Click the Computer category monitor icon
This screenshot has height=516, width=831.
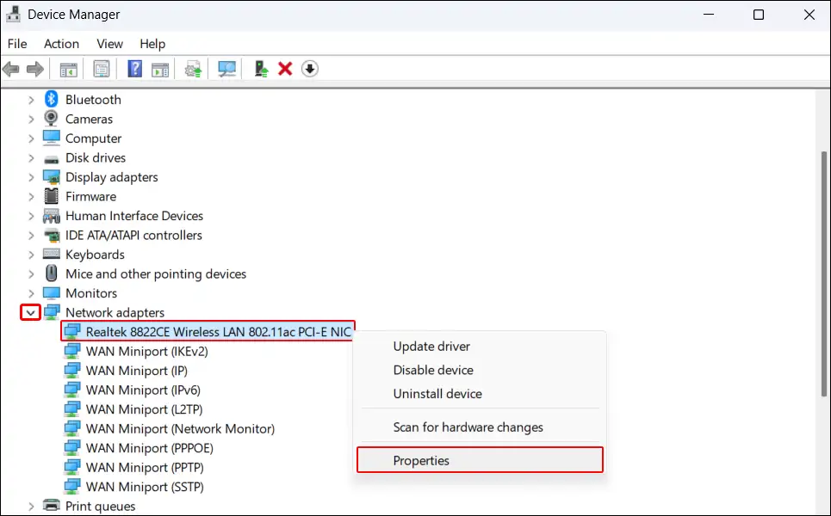(52, 138)
